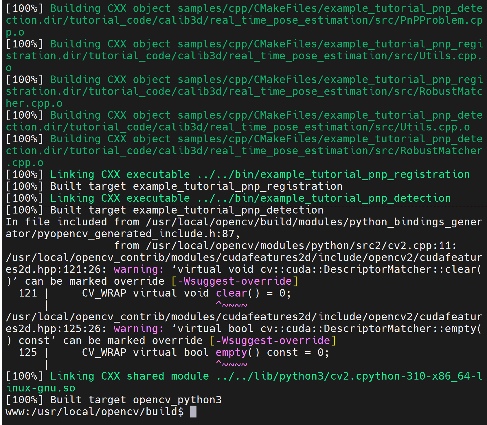Click the magenta 'empty' function name
This screenshot has height=425, width=487.
[x=231, y=352]
